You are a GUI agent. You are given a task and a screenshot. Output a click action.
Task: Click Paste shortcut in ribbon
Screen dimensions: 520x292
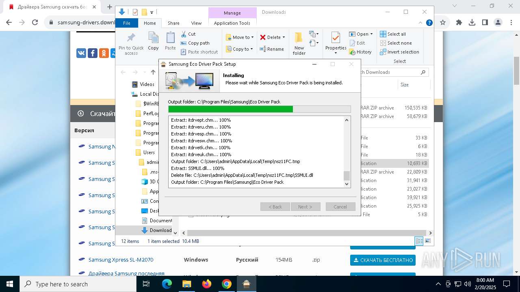click(x=199, y=52)
